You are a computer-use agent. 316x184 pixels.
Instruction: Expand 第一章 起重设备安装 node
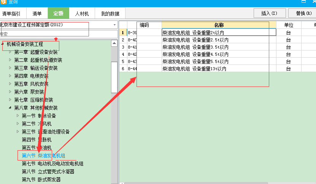10,52
